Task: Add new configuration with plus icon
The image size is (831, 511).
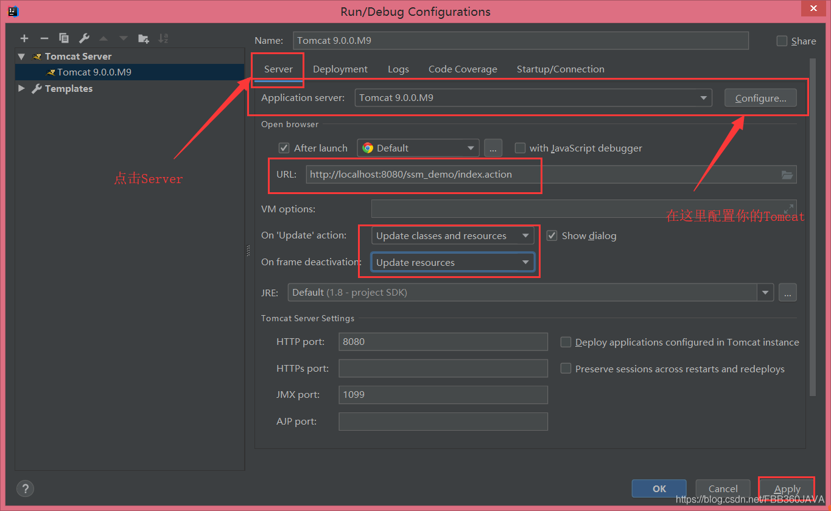Action: (24, 38)
